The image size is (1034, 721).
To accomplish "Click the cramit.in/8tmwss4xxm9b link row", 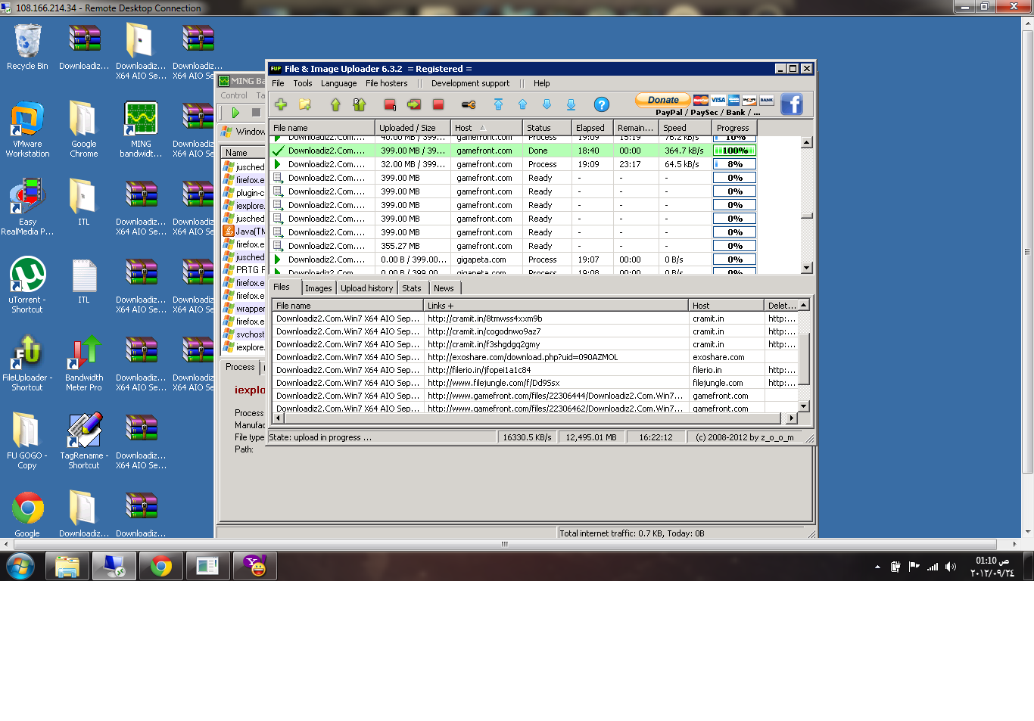I will (534, 319).
